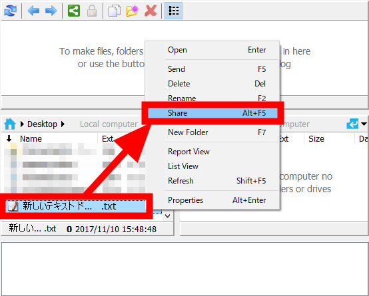
Task: Click the padlock icon in toolbar
Action: pyautogui.click(x=92, y=11)
